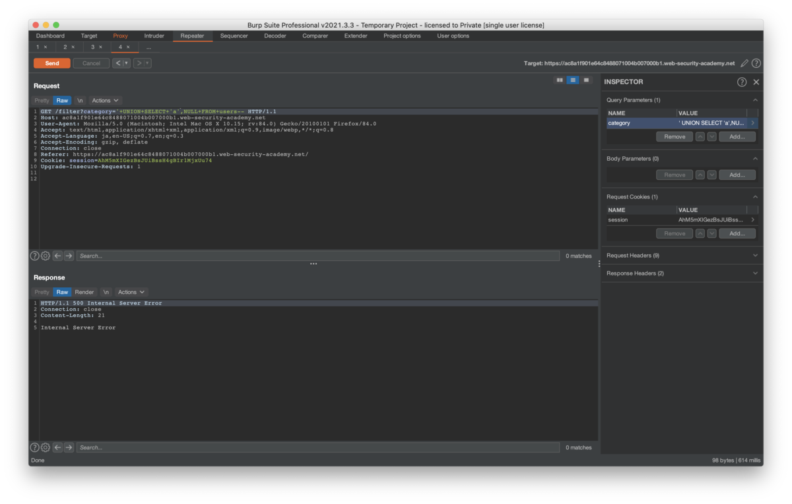This screenshot has width=792, height=504.
Task: Open back history dropdown arrow
Action: 127,63
